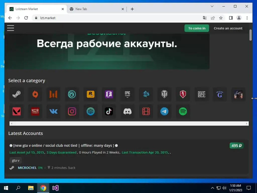Click category scrollbar right arrow
The width and height of the screenshot is (257, 193).
[x=246, y=124]
